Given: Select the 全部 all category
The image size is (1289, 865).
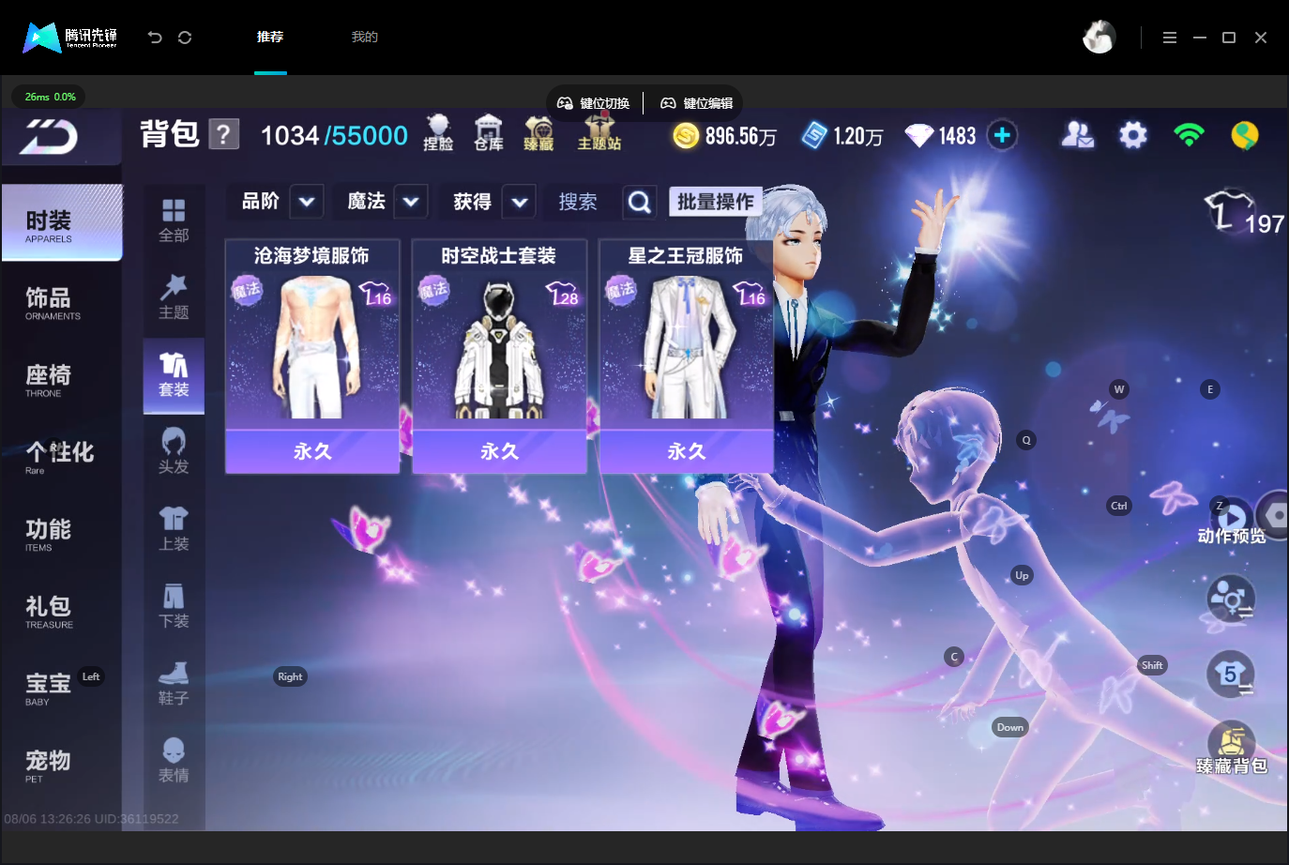Looking at the screenshot, I should (x=174, y=220).
